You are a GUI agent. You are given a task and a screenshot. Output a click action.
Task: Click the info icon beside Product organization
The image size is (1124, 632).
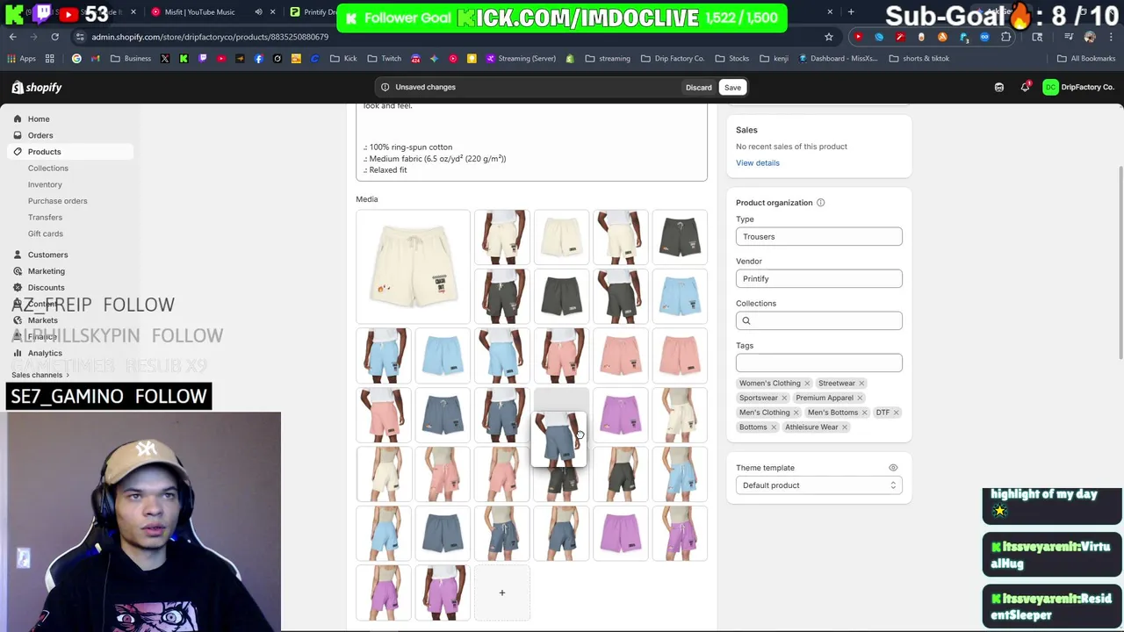tap(820, 203)
